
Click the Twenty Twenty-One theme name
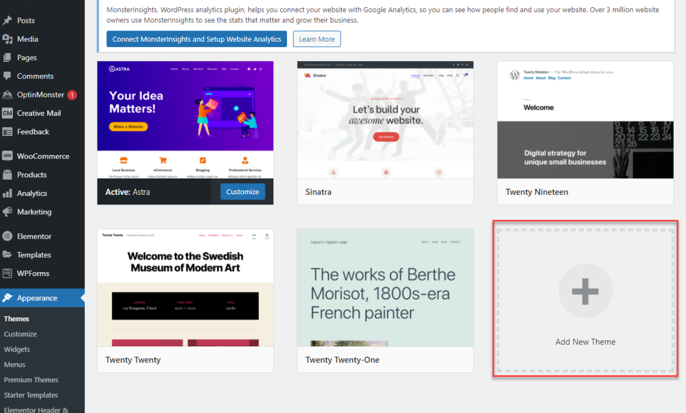(x=343, y=360)
